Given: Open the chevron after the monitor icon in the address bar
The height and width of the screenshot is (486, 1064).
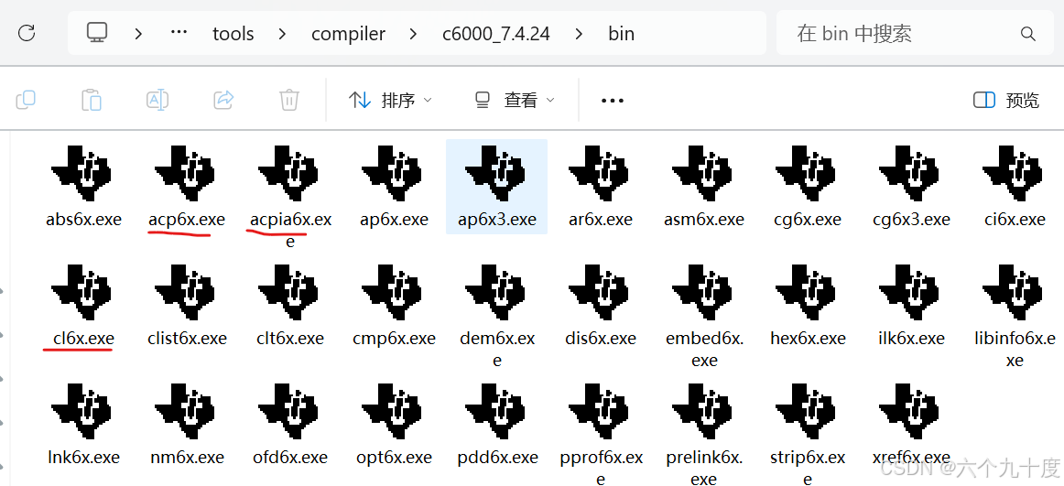Looking at the screenshot, I should click(x=138, y=33).
